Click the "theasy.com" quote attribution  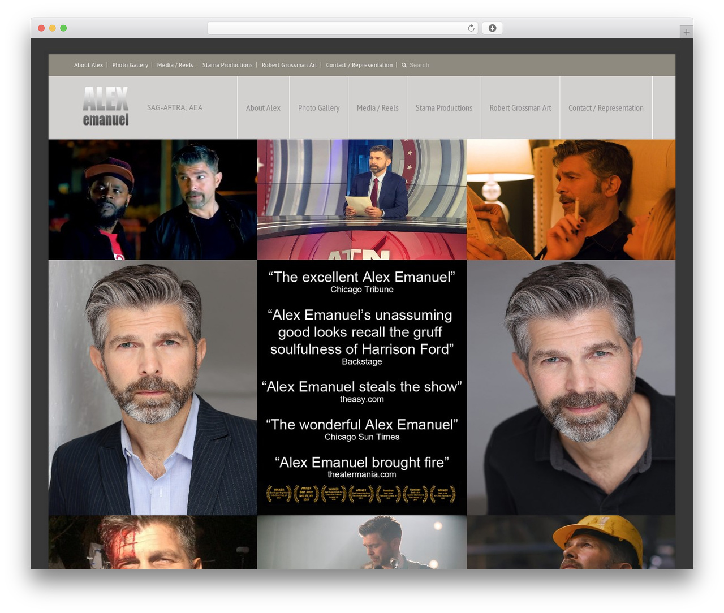[x=362, y=399]
